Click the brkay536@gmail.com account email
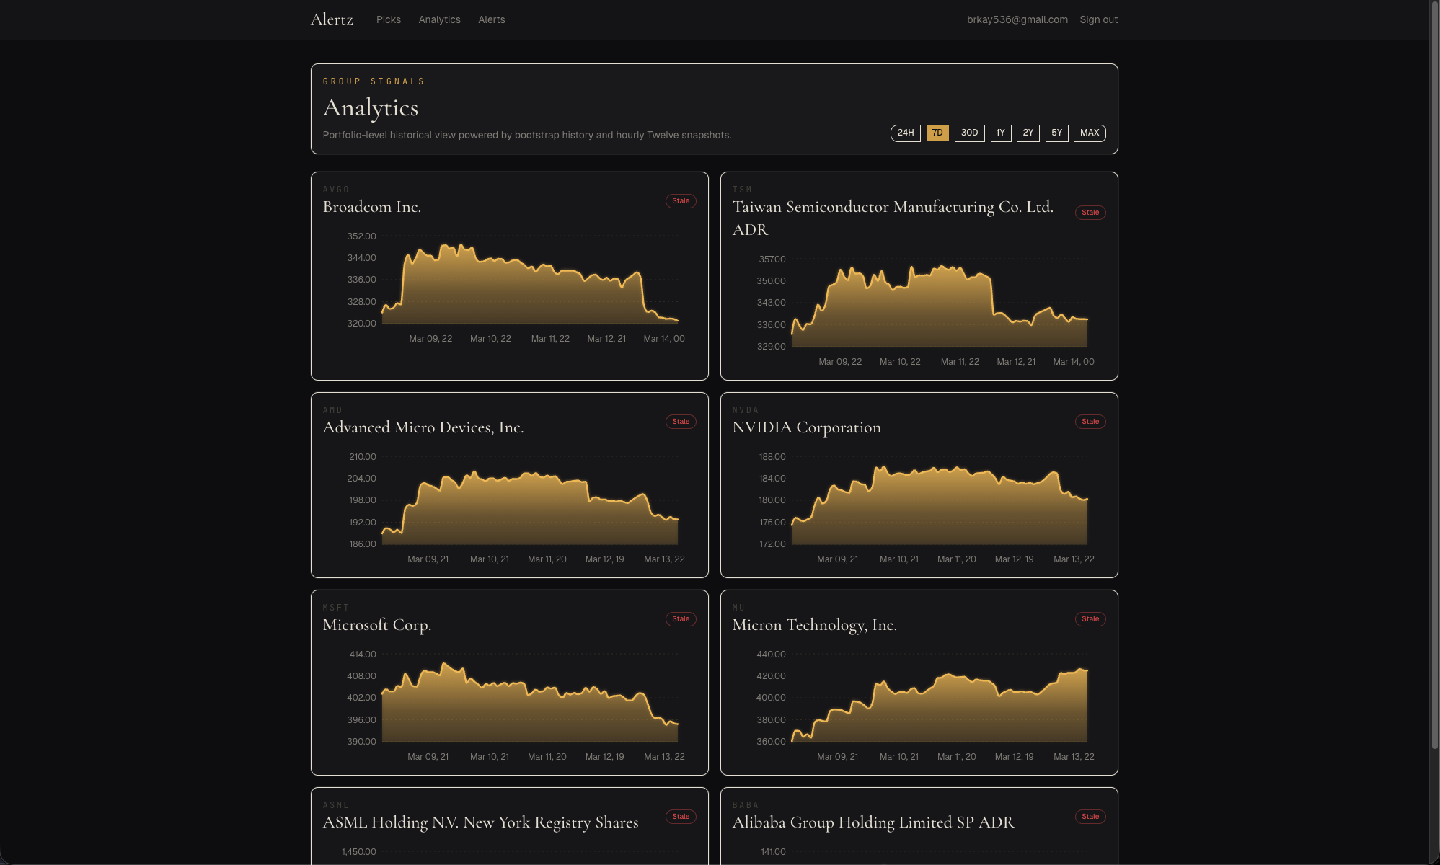The image size is (1440, 865). (1017, 19)
